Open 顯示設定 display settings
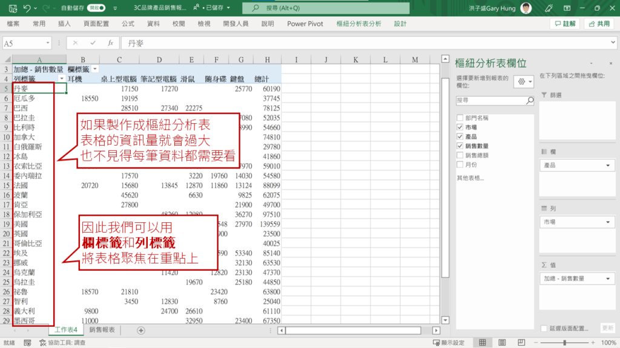Image resolution: width=620 pixels, height=348 pixels. pos(449,343)
